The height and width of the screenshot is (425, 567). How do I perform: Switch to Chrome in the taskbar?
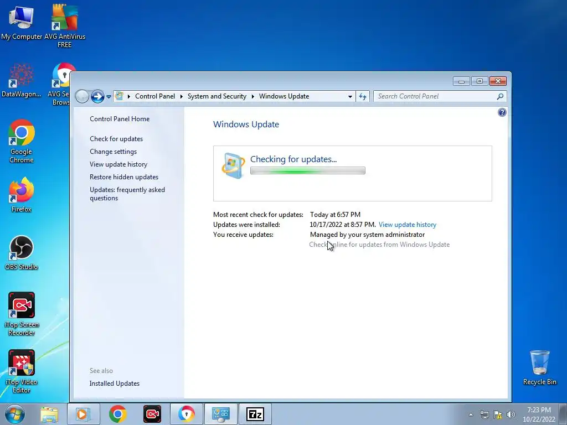click(117, 414)
